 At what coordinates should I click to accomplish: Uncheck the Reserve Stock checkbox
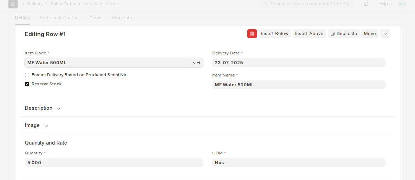27,84
